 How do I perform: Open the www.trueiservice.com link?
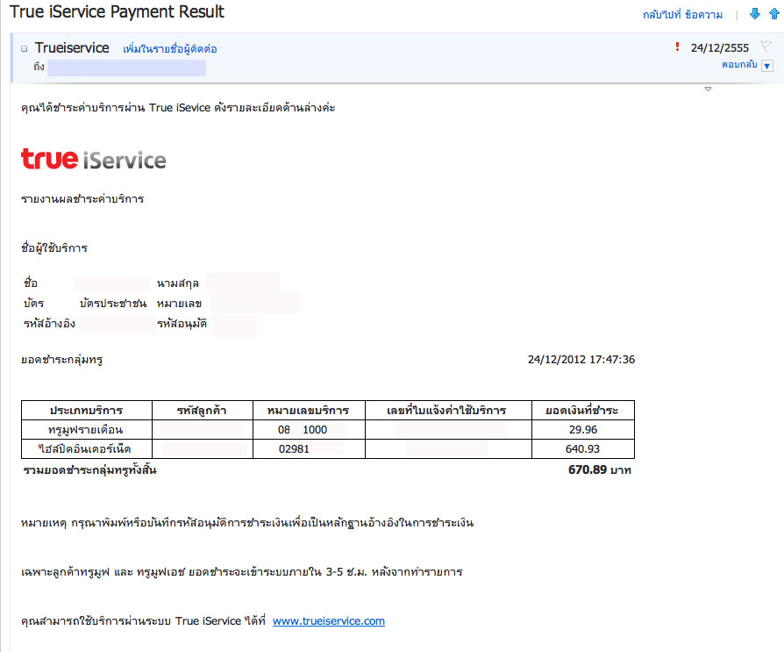[x=329, y=621]
